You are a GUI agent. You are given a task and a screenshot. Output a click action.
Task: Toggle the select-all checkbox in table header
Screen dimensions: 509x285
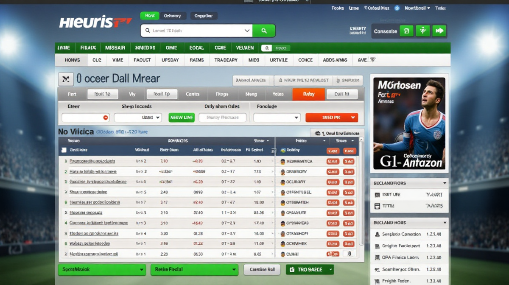(x=64, y=150)
